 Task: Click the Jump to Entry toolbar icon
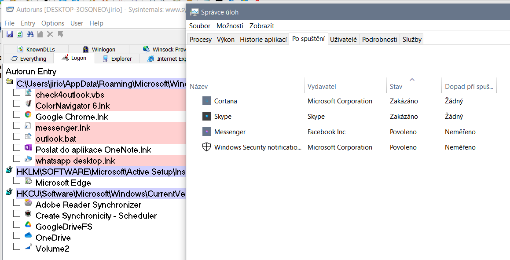point(60,34)
